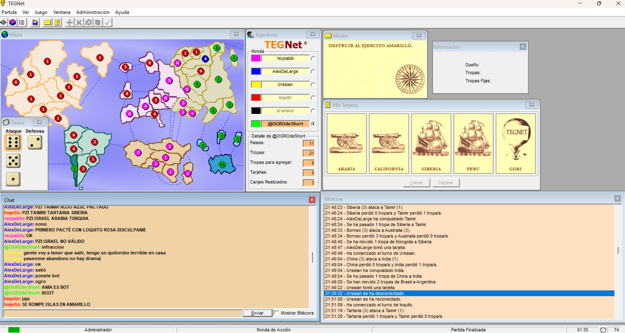The image size is (625, 333).
Task: Open the Partida menu
Action: click(x=9, y=12)
